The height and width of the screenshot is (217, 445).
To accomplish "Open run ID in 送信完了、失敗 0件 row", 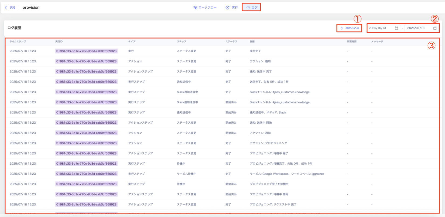I will point(86,82).
